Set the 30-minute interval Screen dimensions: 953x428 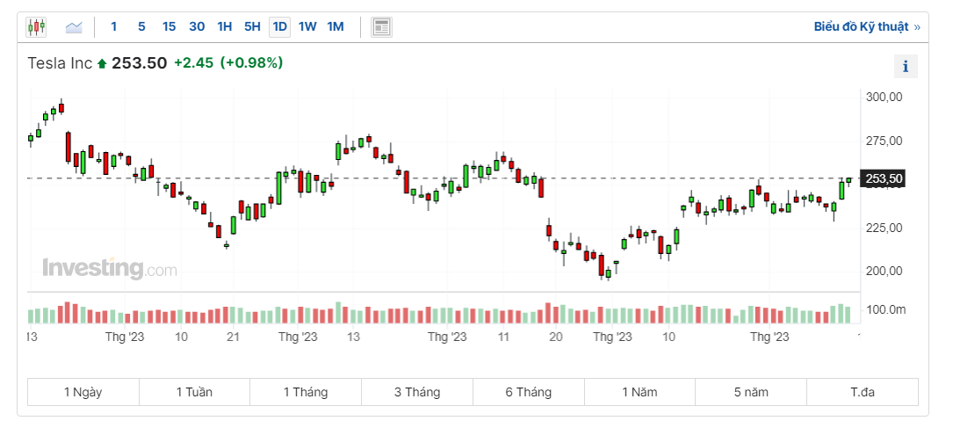(197, 26)
